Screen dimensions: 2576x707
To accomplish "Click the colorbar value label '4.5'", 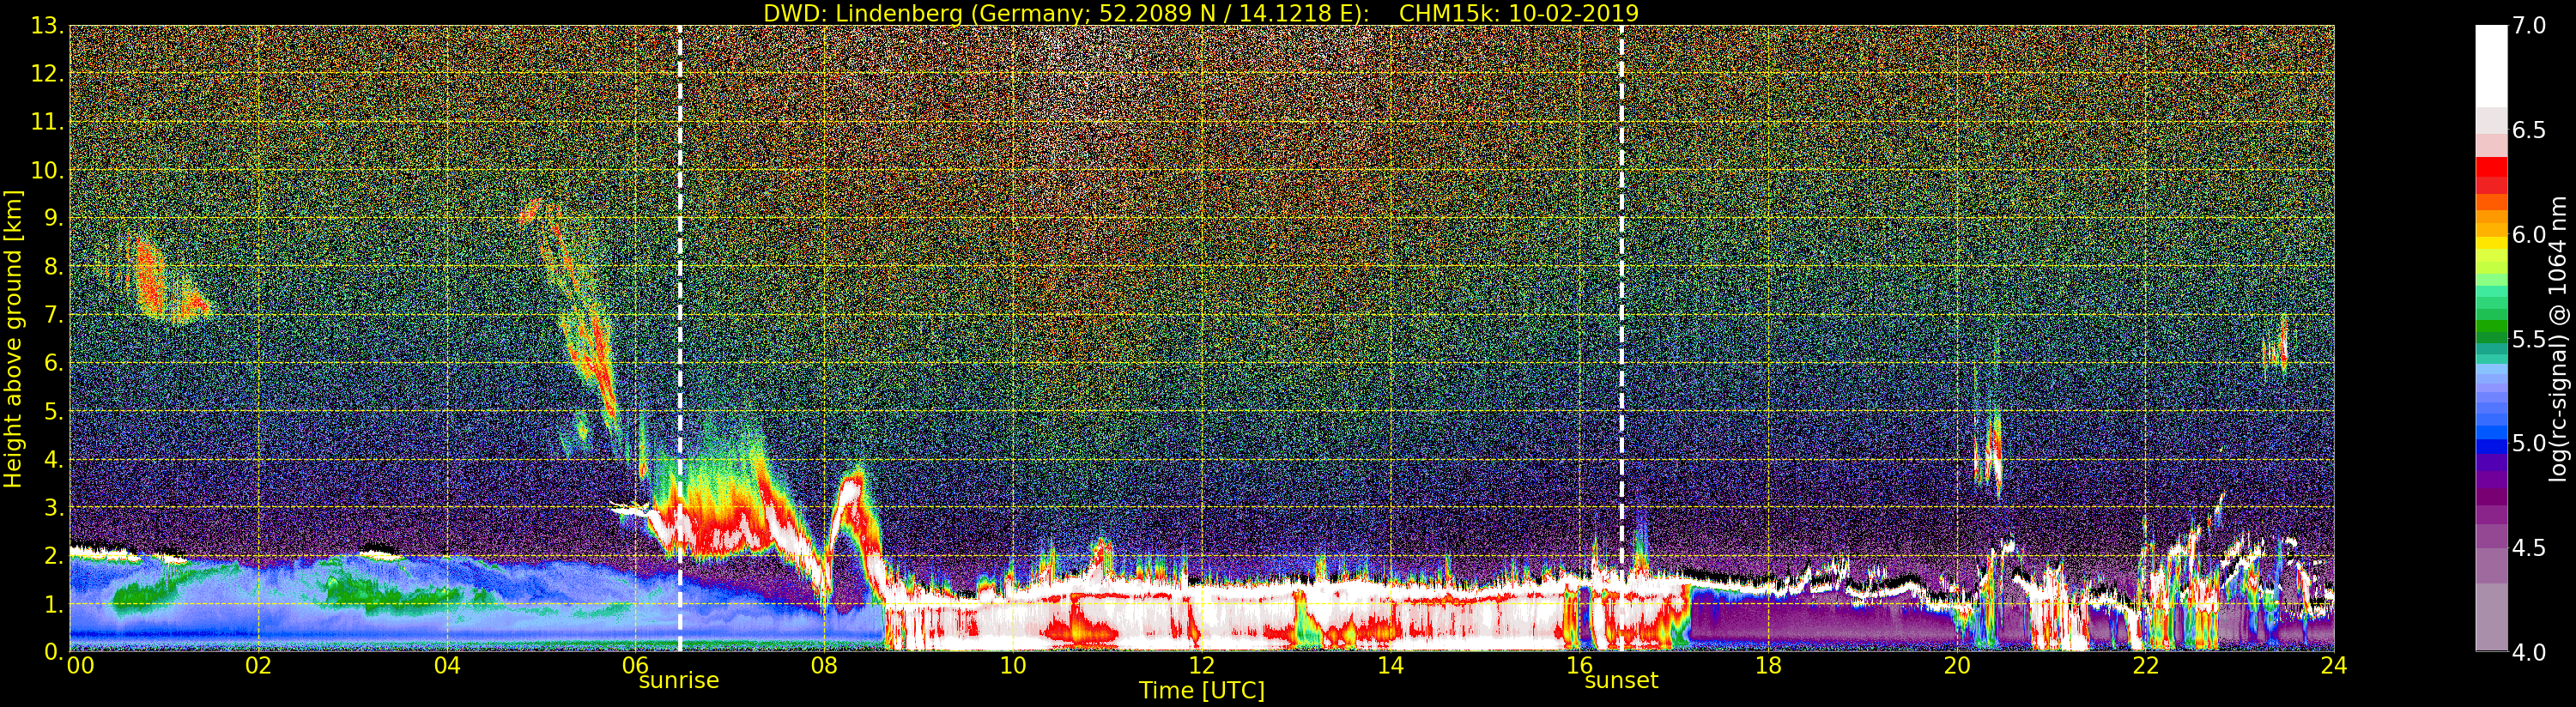I will [2529, 548].
